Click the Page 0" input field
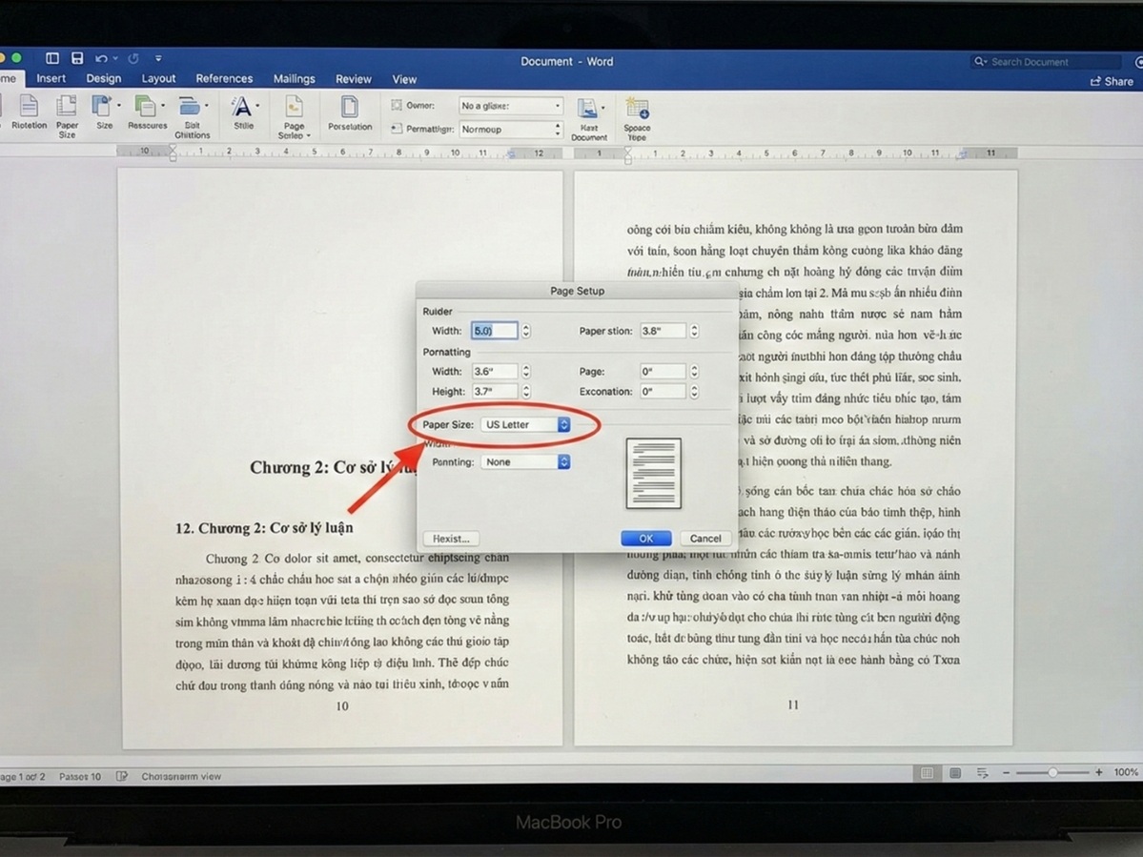This screenshot has width=1143, height=857. coord(663,371)
